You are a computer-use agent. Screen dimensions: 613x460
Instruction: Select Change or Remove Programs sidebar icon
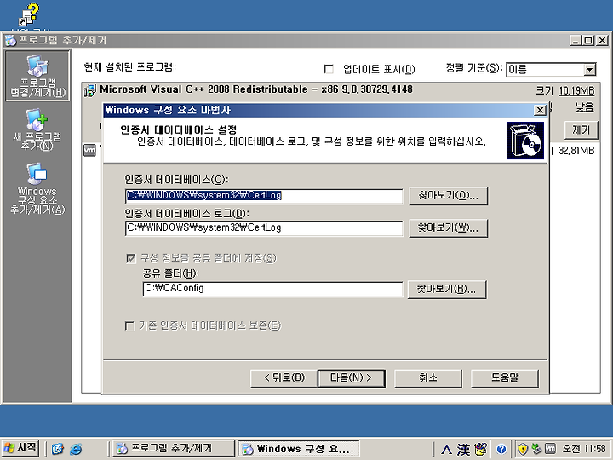pyautogui.click(x=37, y=76)
